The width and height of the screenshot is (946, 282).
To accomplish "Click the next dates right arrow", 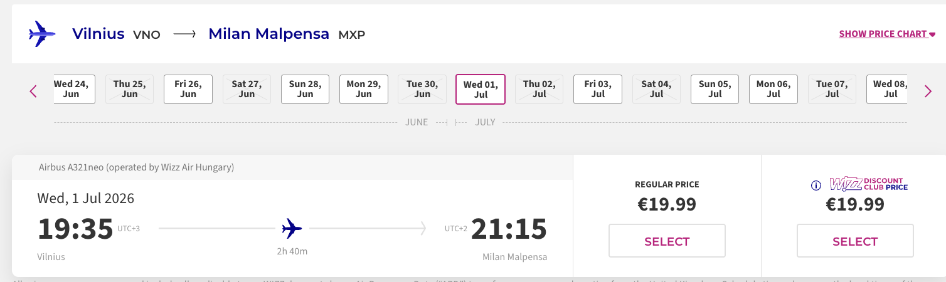I will (x=928, y=91).
